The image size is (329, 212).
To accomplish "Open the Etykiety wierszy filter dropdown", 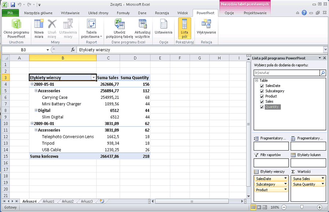I will (x=93, y=77).
